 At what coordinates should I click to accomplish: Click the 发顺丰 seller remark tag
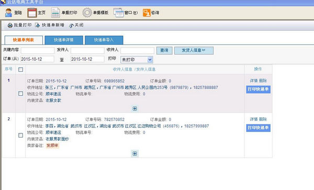point(52,146)
